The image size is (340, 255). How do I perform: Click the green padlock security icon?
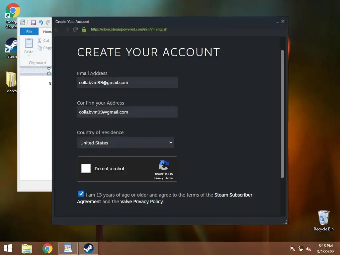84,30
